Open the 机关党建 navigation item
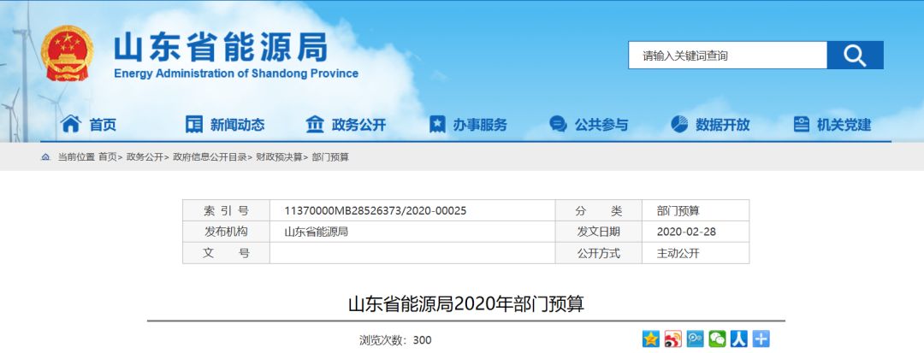Image resolution: width=924 pixels, height=353 pixels. pos(832,125)
